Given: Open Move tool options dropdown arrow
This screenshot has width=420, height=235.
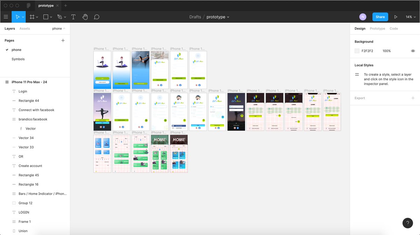Looking at the screenshot, I should pyautogui.click(x=23, y=17).
